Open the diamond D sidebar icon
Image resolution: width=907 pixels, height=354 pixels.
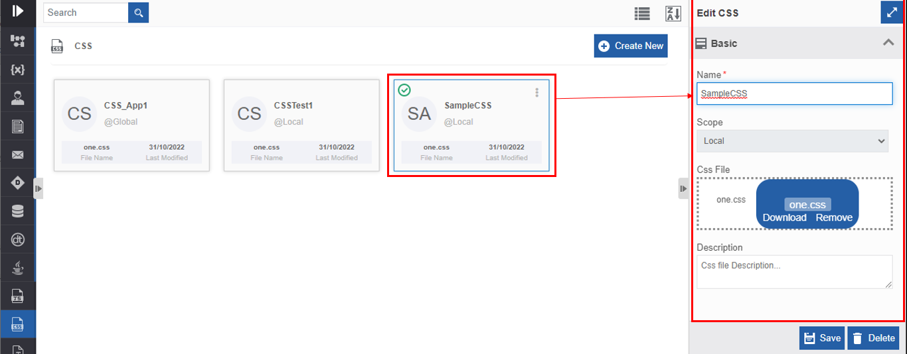pyautogui.click(x=18, y=183)
